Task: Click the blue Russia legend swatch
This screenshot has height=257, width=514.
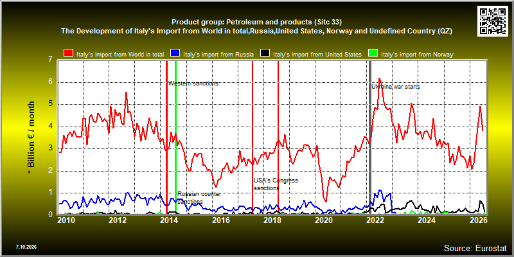Action: tap(175, 53)
